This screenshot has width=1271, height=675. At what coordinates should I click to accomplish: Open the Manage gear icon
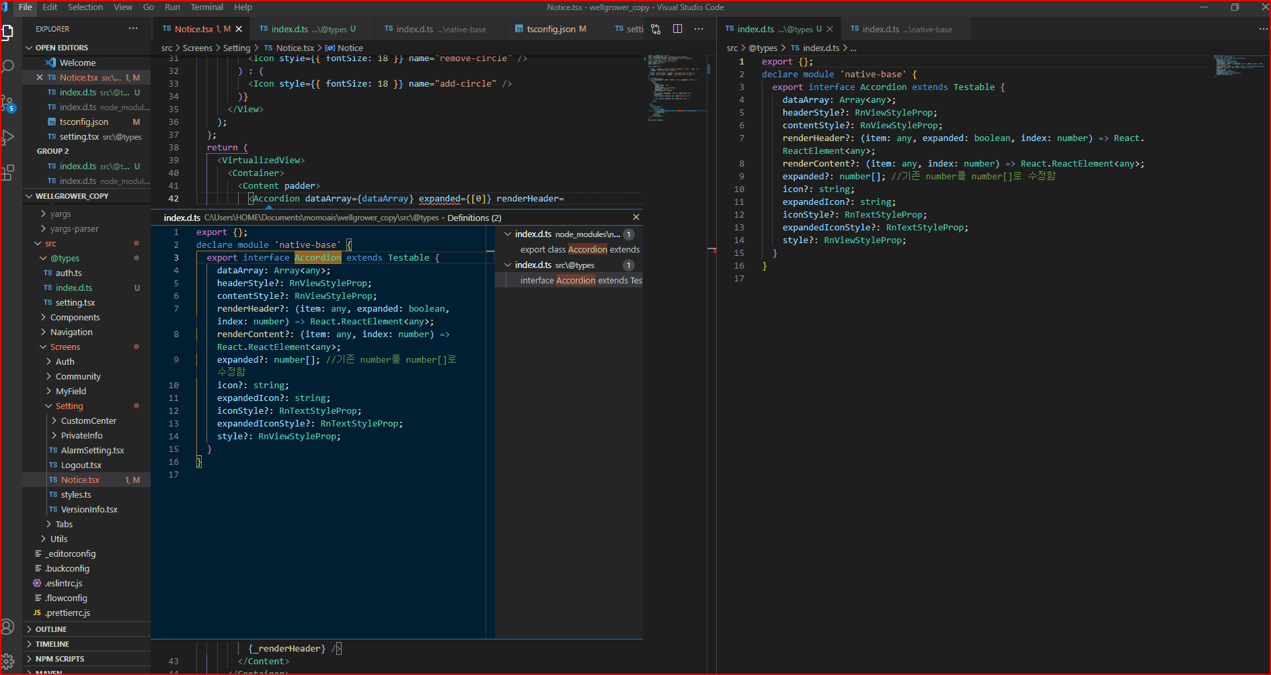(8, 662)
